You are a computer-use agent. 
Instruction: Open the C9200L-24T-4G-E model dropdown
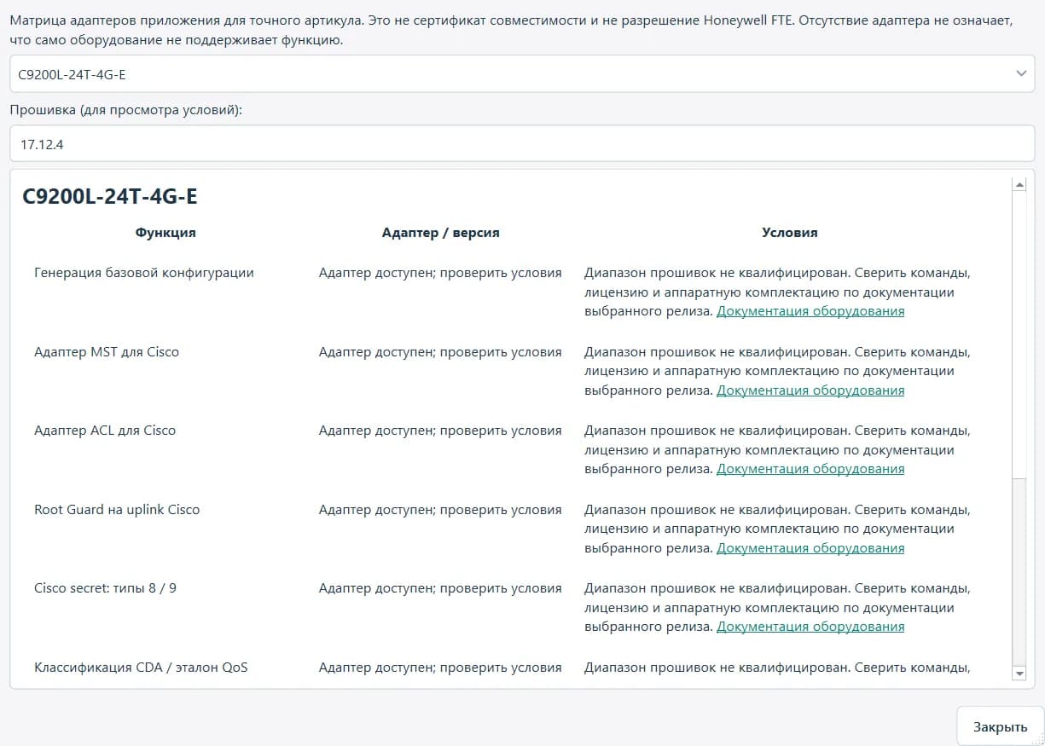coord(522,74)
